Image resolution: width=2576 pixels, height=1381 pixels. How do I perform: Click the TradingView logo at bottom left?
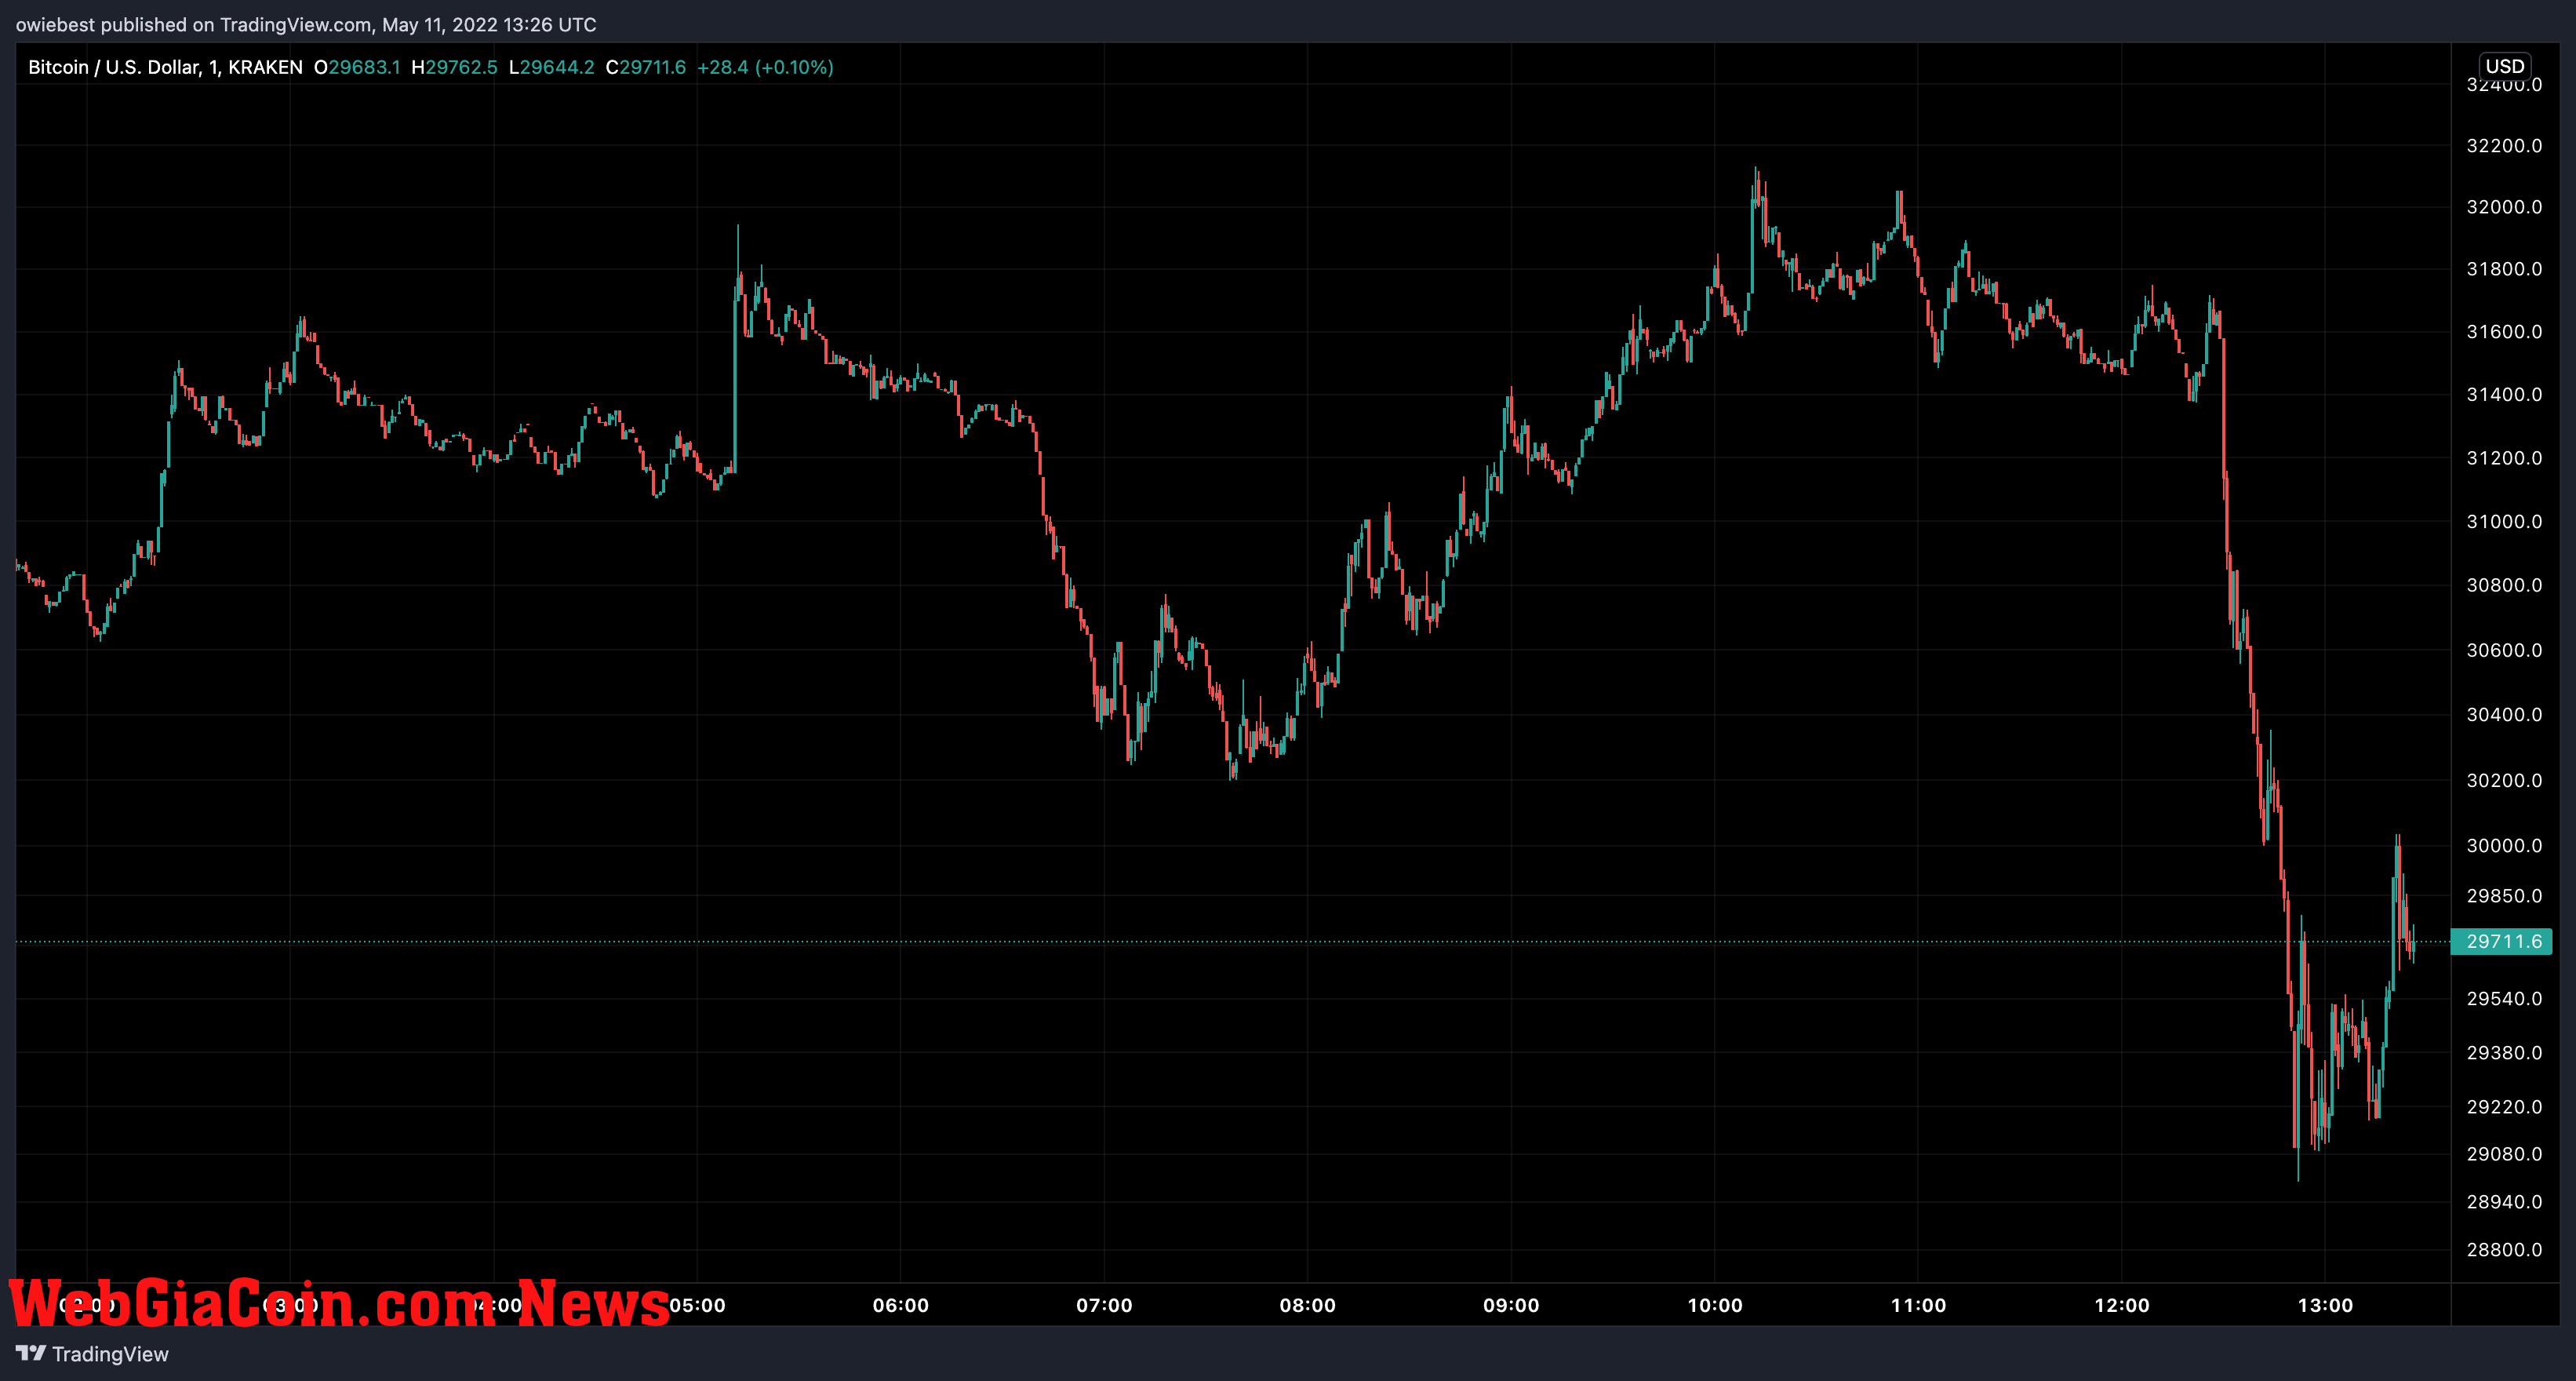92,1354
